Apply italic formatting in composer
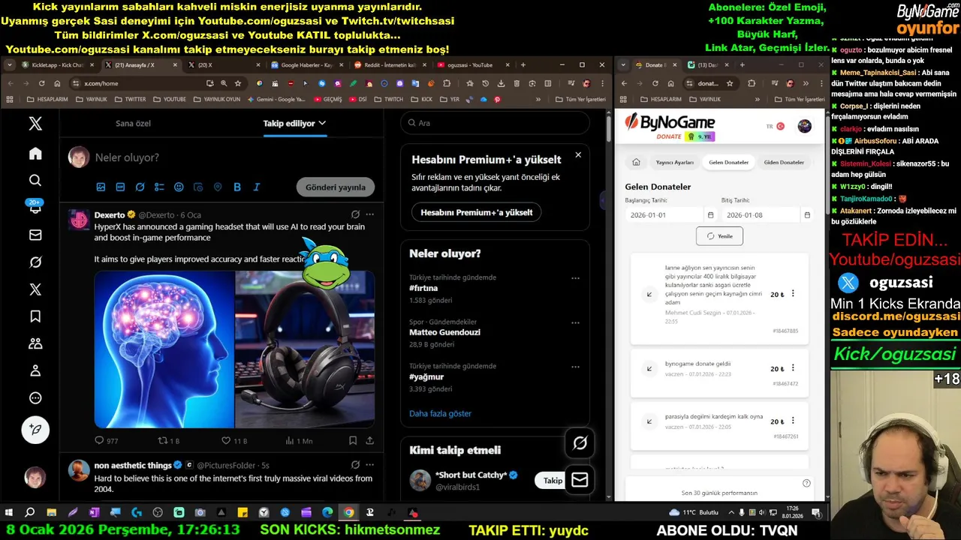 pyautogui.click(x=256, y=187)
